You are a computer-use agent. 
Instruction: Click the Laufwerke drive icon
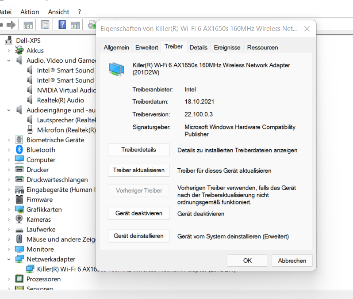[x=19, y=230]
